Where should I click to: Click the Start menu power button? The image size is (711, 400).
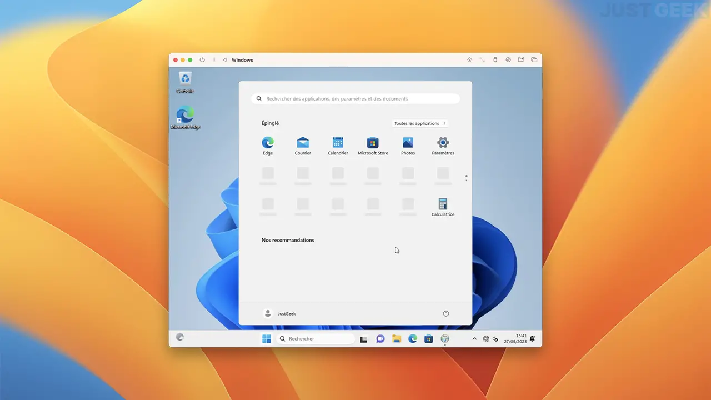click(445, 314)
